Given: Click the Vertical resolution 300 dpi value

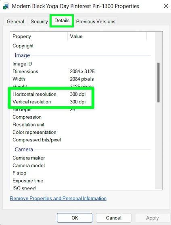Looking at the screenshot, I should click(77, 102).
